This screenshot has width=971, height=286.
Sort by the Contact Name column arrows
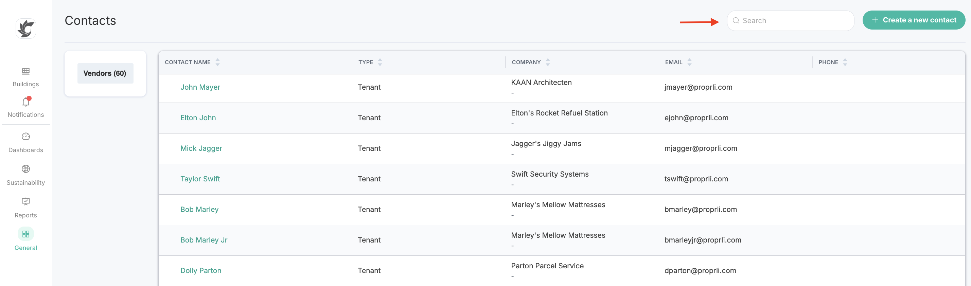(217, 62)
